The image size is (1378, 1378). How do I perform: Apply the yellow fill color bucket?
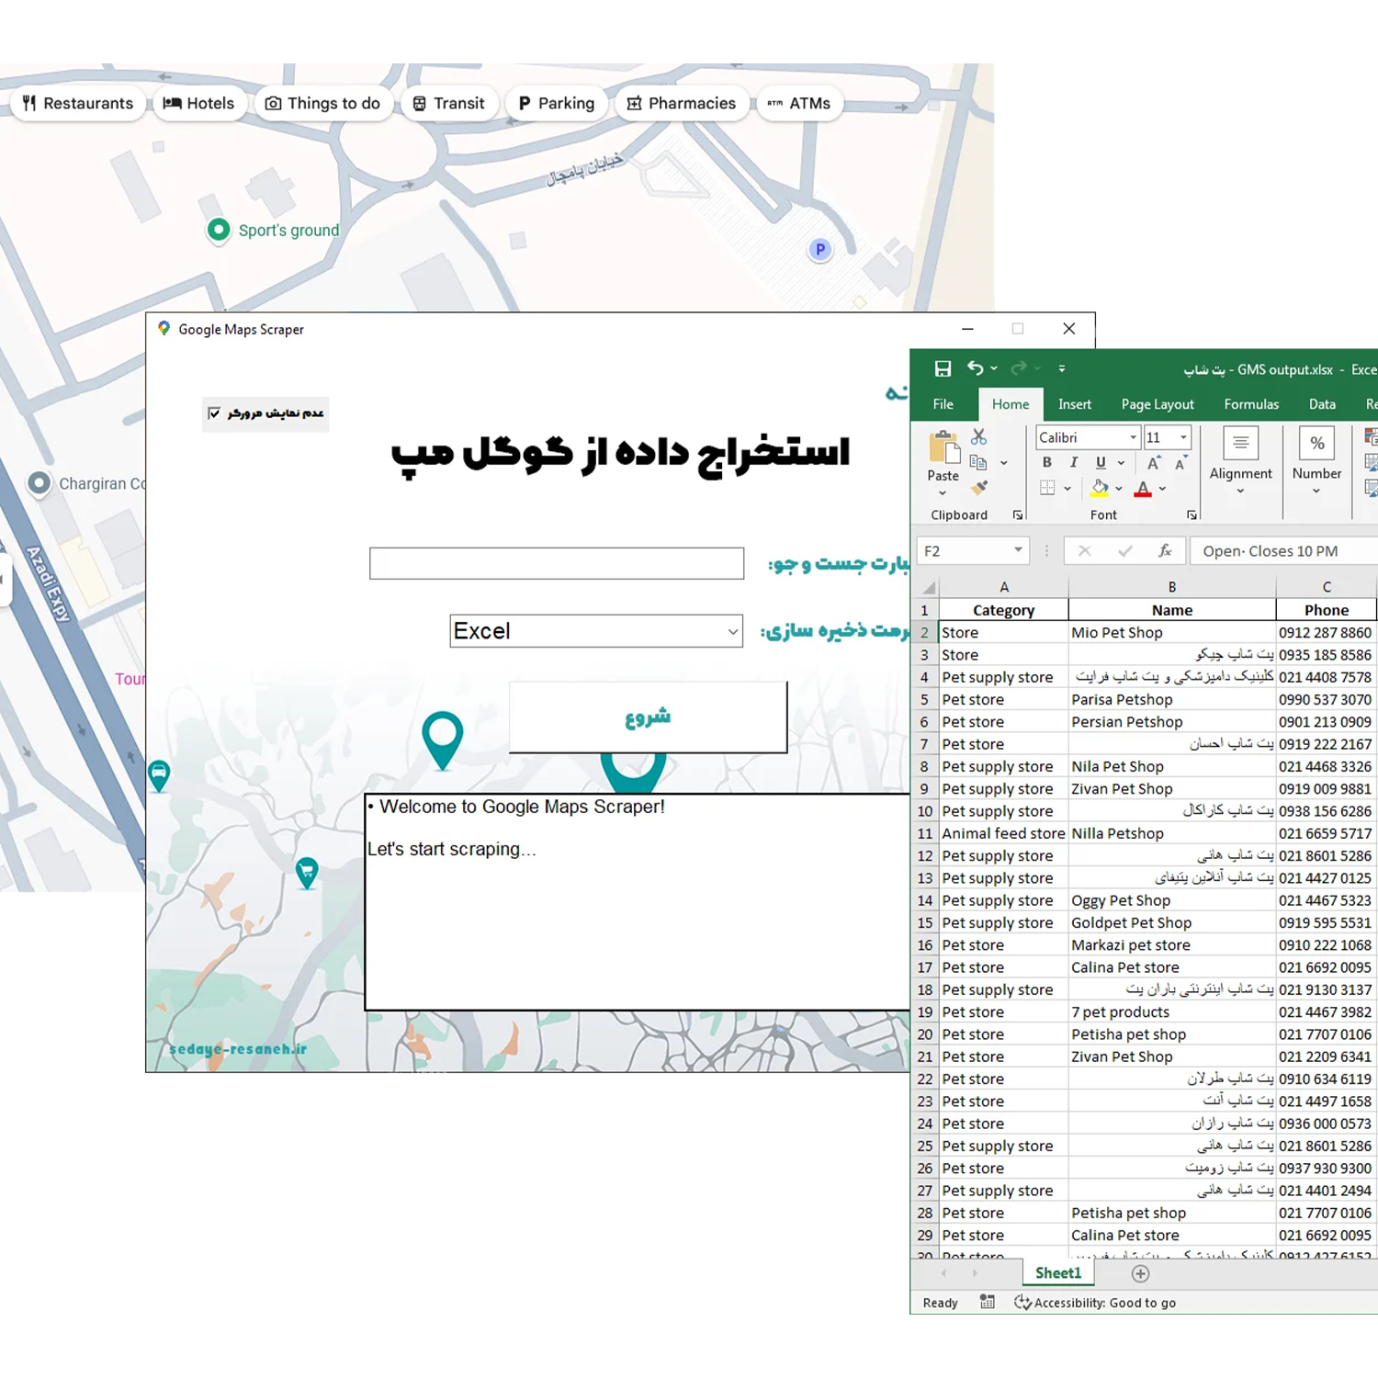pyautogui.click(x=1099, y=488)
